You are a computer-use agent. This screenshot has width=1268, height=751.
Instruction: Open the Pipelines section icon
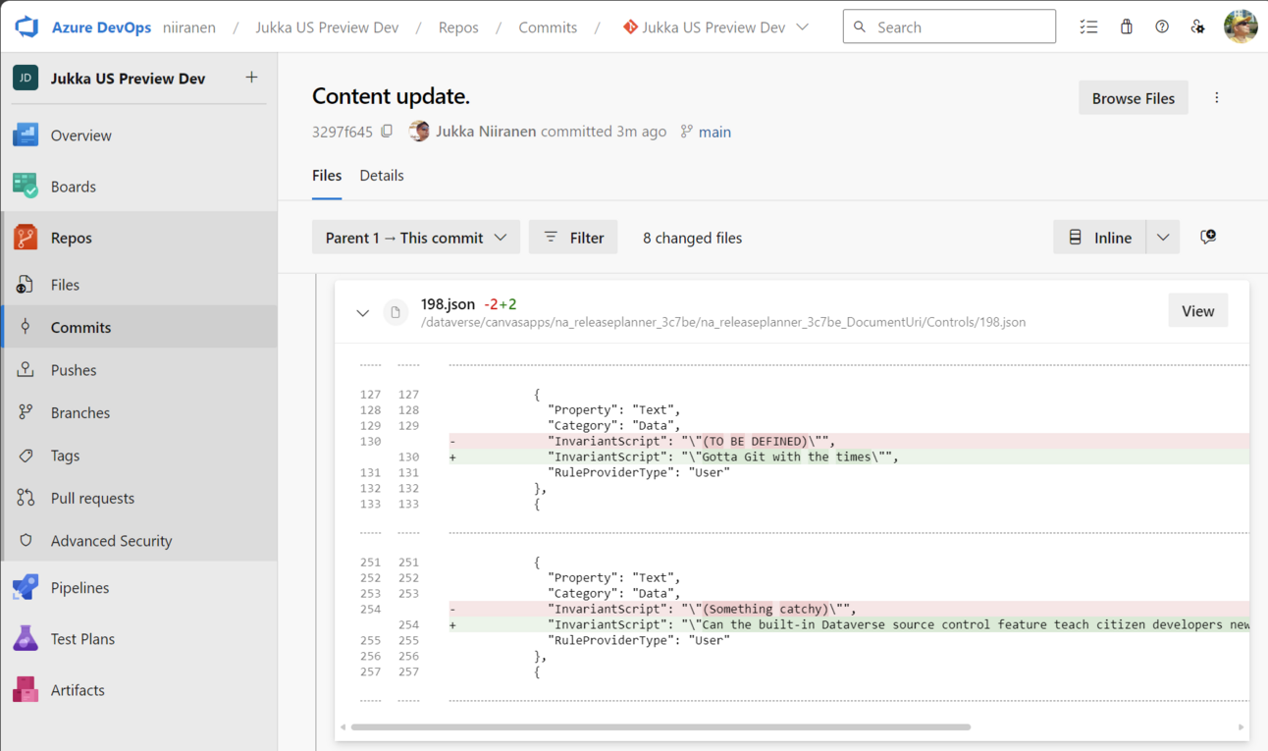26,588
